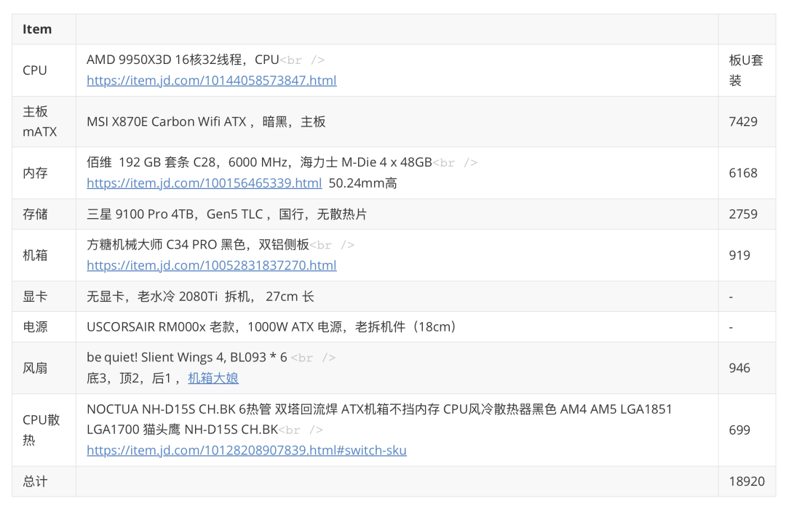Click the 机箱 row label
The image size is (786, 506).
pyautogui.click(x=35, y=255)
